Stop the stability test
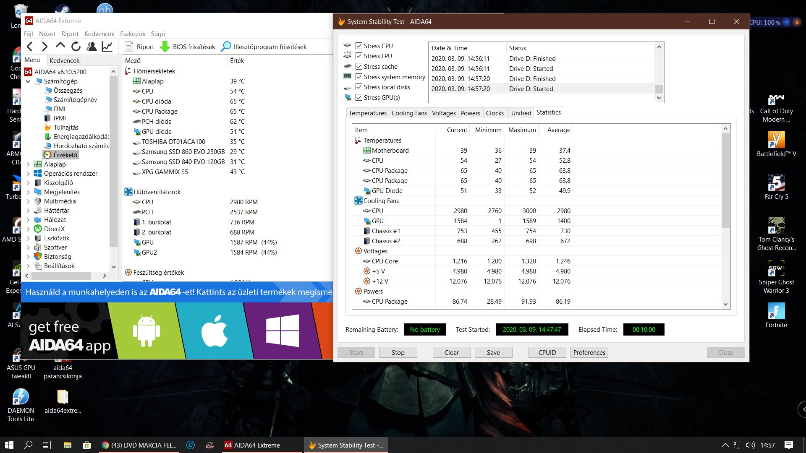Viewport: 806px width, 453px height. point(398,352)
